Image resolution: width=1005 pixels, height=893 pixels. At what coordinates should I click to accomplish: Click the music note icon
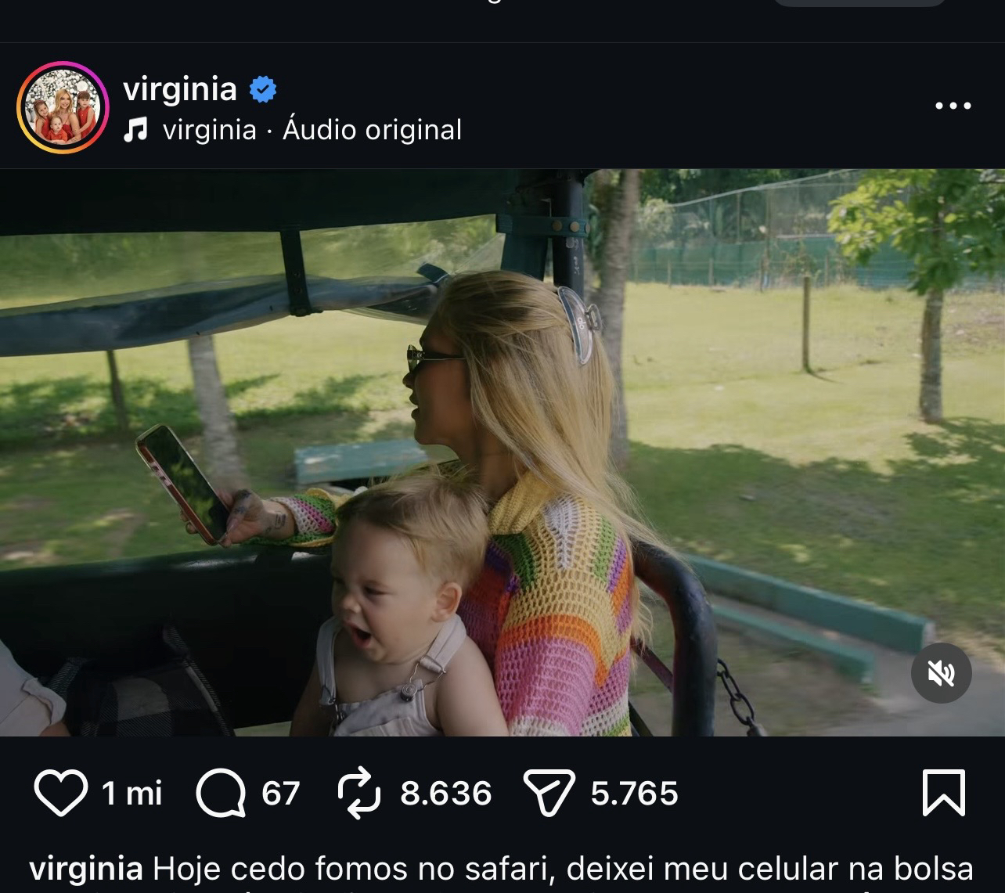(135, 130)
